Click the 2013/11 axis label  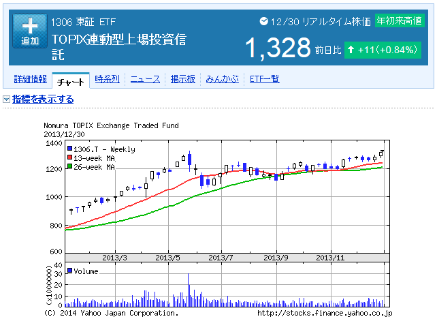click(x=330, y=258)
